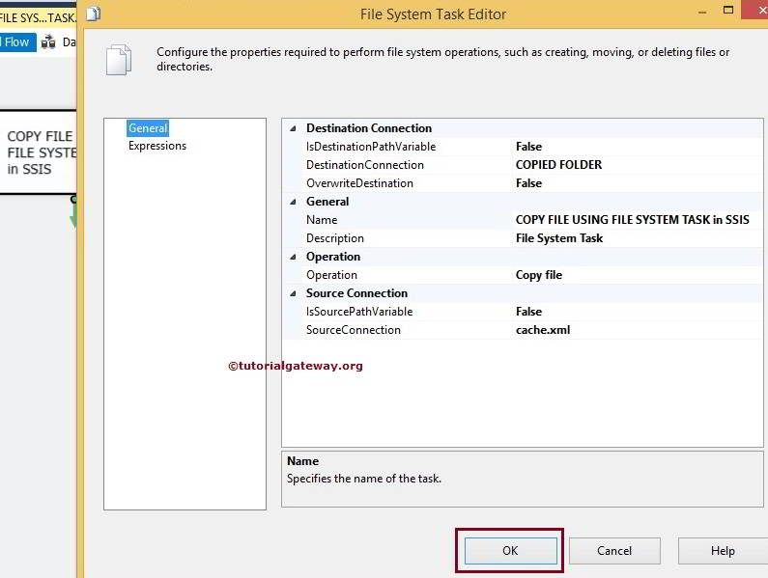The width and height of the screenshot is (768, 578).
Task: Select the SourceConnection property label
Action: click(x=354, y=330)
